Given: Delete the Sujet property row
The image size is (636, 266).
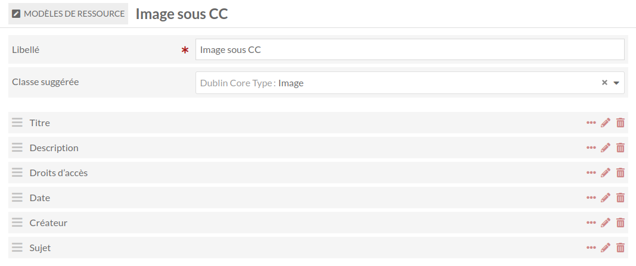Looking at the screenshot, I should (620, 248).
